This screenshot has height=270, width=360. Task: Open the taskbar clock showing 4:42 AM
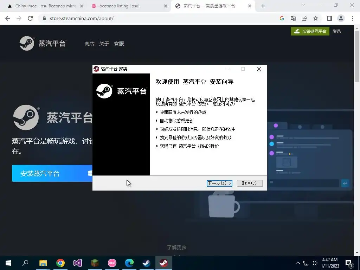click(330, 263)
